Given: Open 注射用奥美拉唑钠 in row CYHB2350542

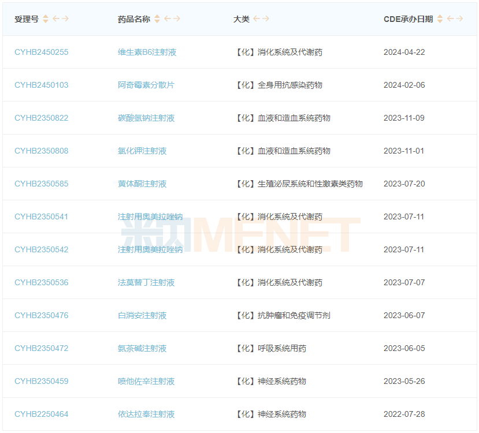Looking at the screenshot, I should (150, 250).
